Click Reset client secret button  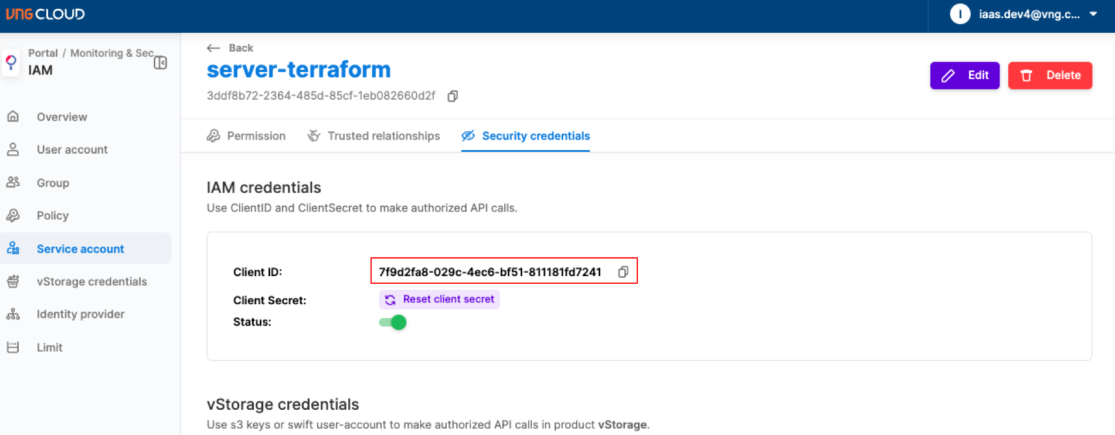pyautogui.click(x=439, y=300)
